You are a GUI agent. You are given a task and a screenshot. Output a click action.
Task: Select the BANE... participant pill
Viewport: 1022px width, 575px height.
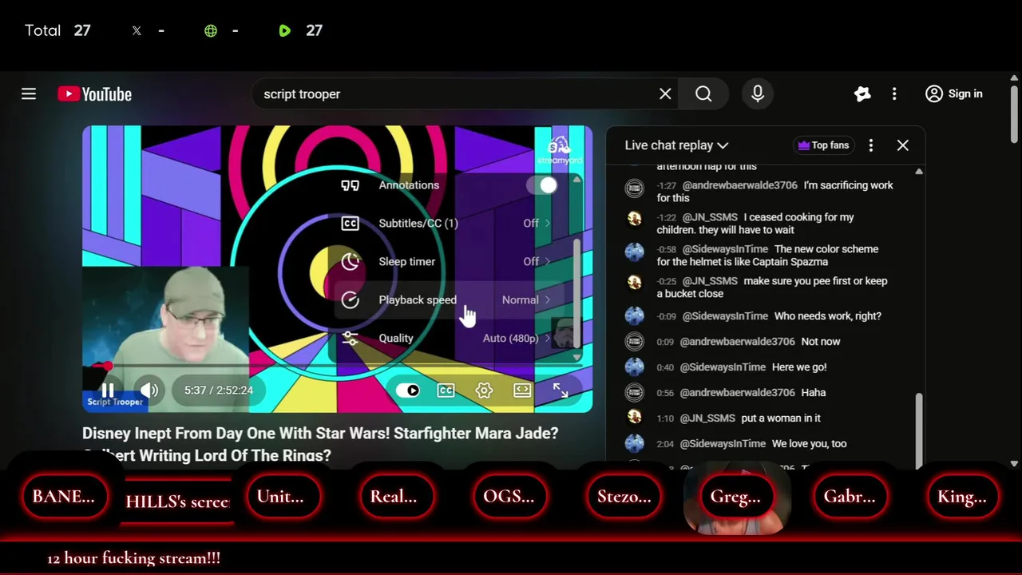(x=63, y=497)
